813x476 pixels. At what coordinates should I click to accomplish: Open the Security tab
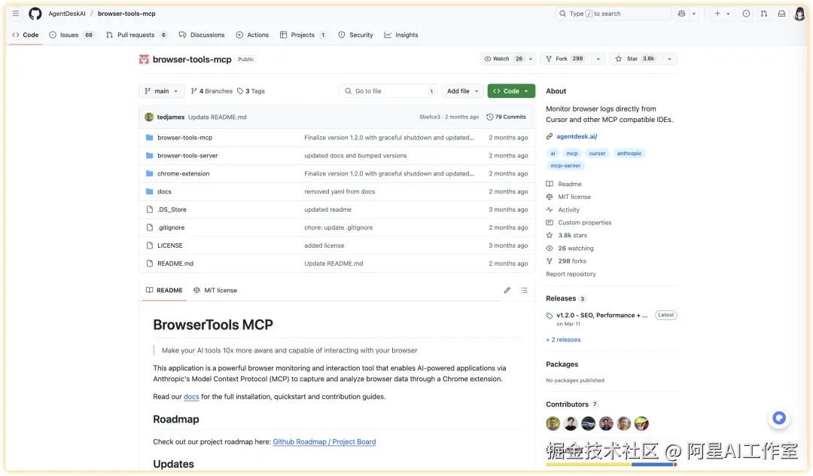[355, 35]
